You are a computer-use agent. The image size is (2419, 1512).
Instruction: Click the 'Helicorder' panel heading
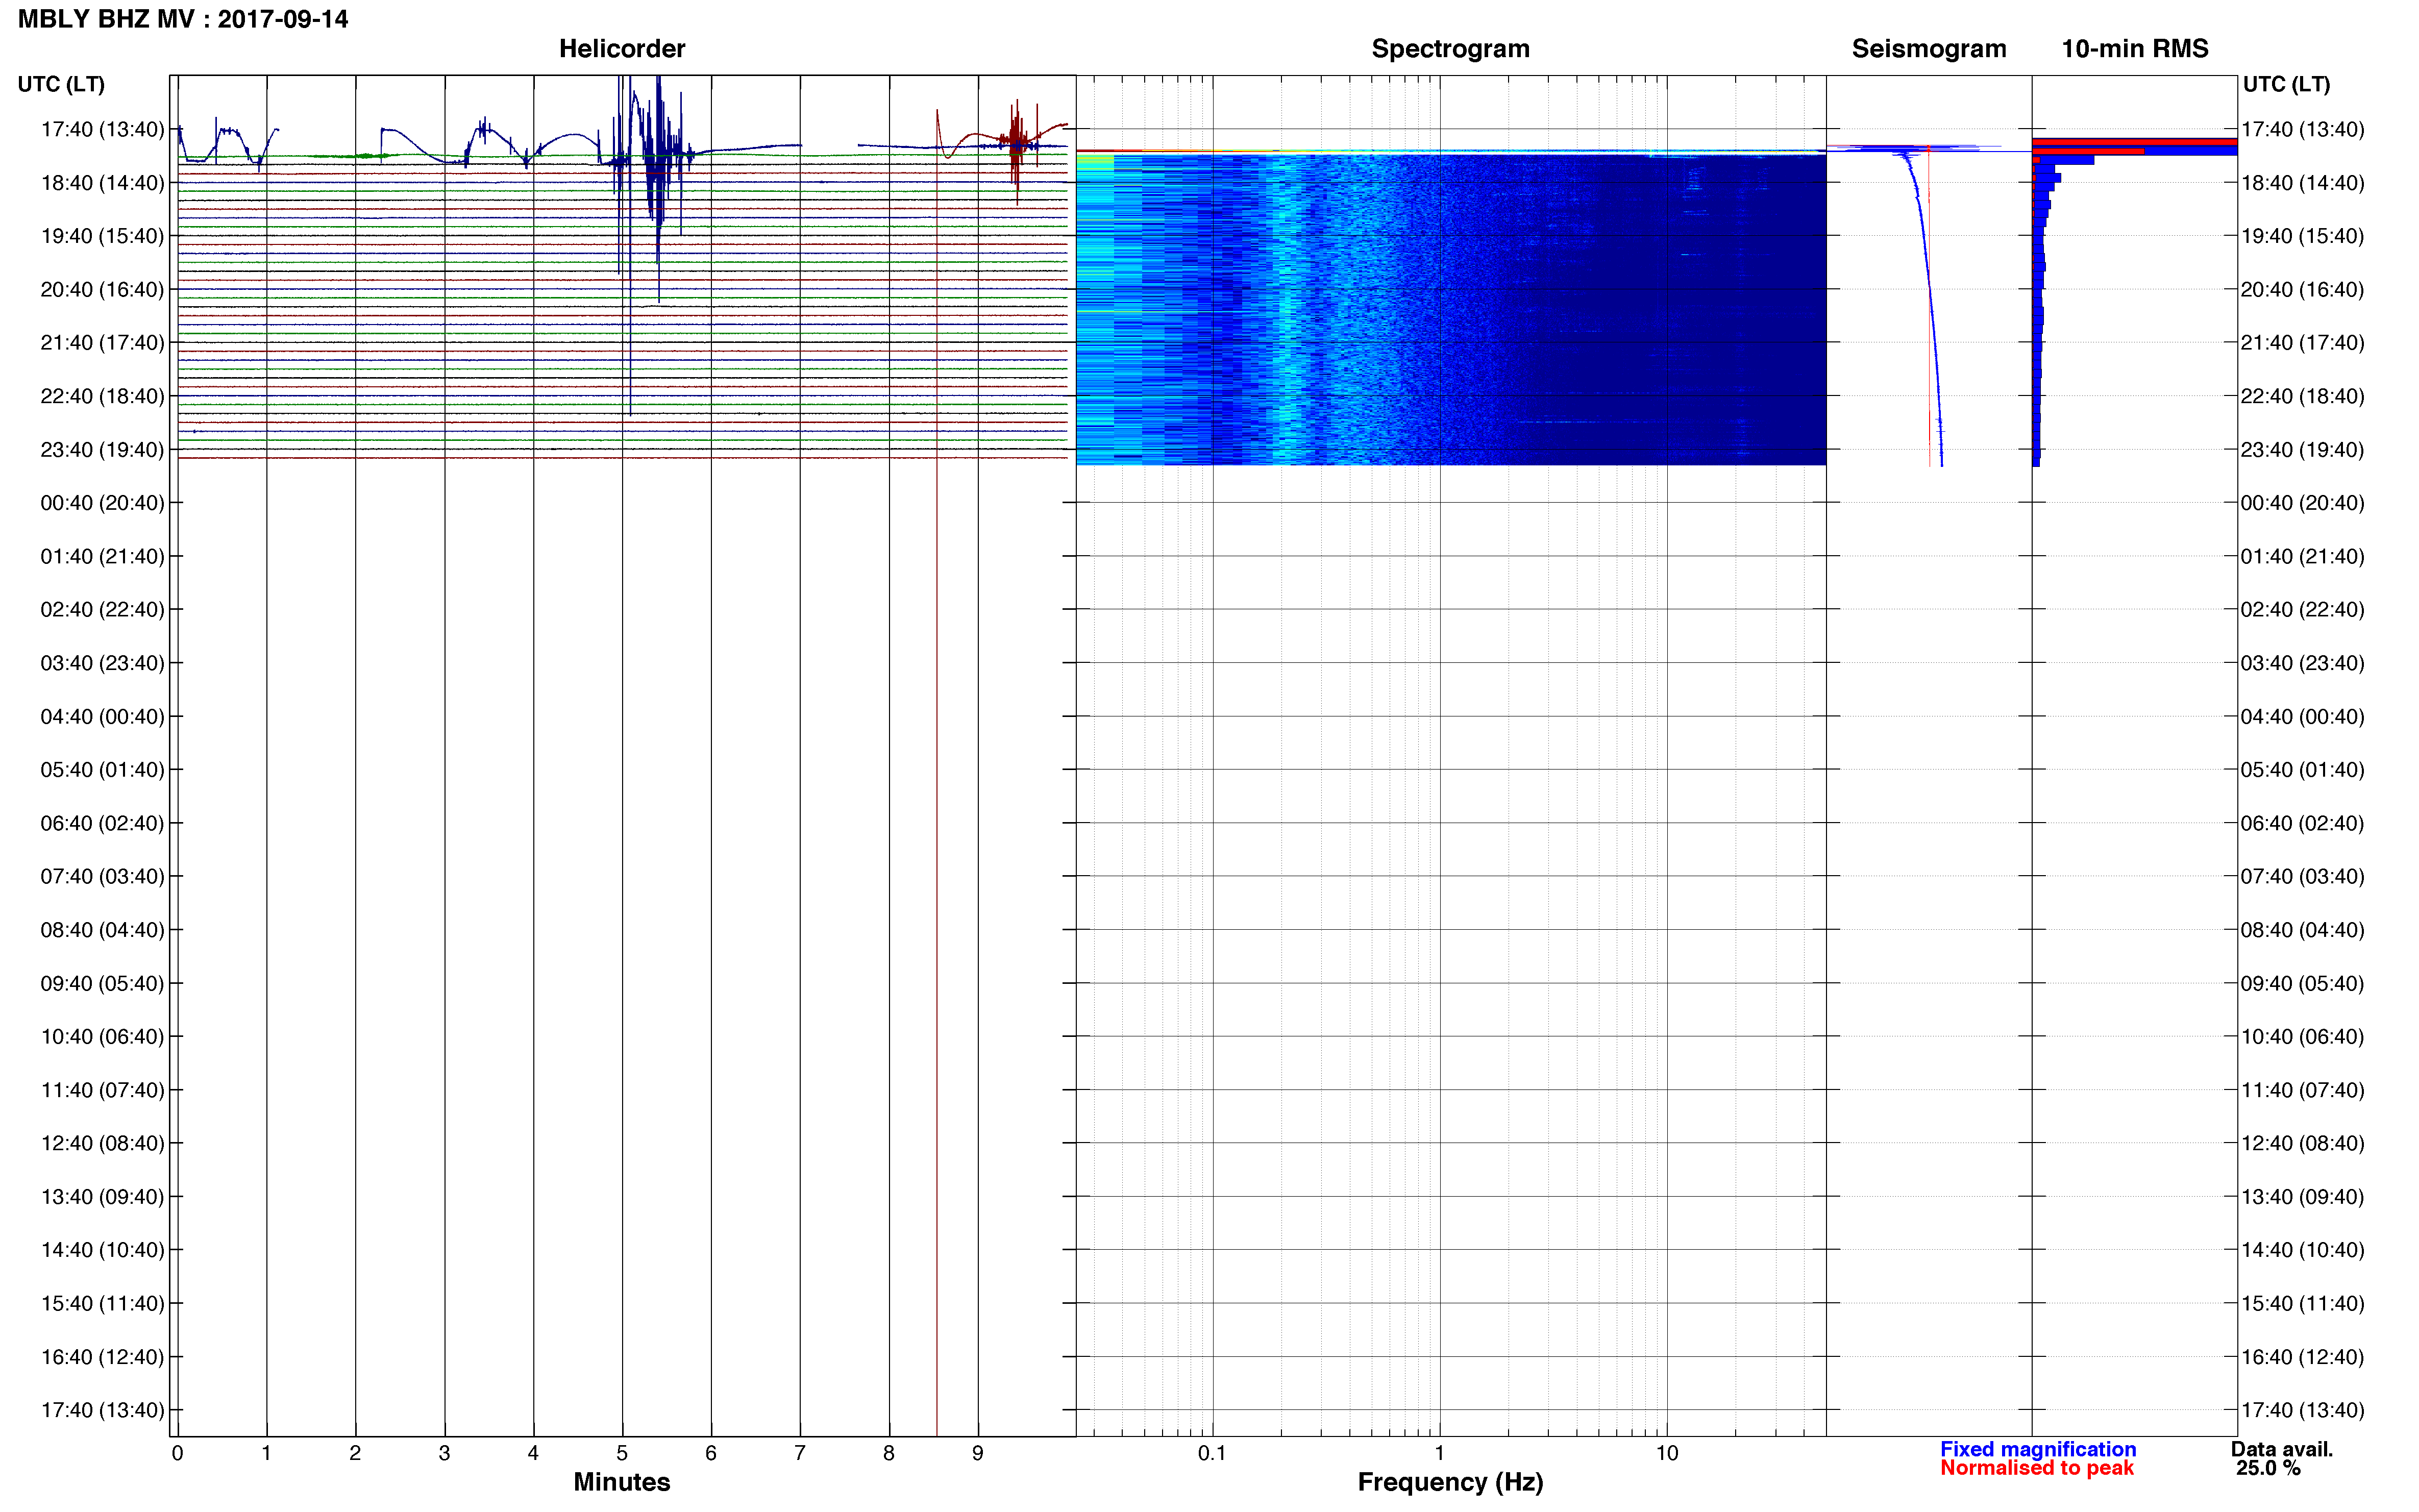pyautogui.click(x=621, y=49)
